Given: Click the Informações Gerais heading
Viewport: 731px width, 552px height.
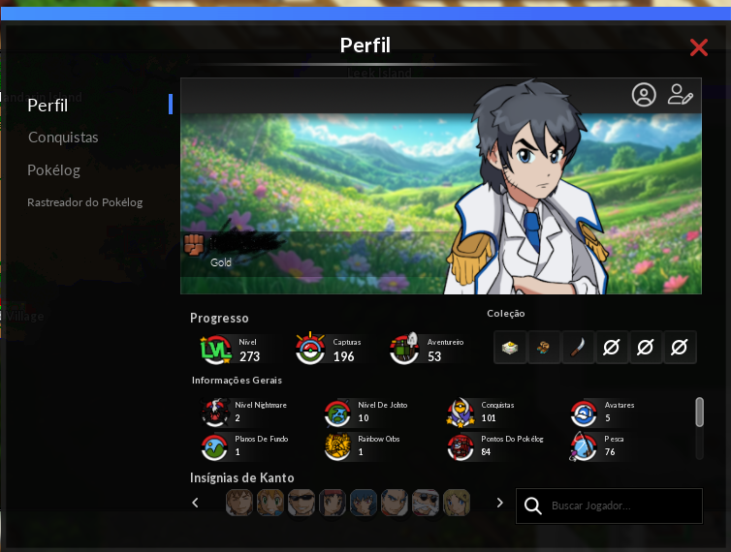Looking at the screenshot, I should [x=237, y=381].
